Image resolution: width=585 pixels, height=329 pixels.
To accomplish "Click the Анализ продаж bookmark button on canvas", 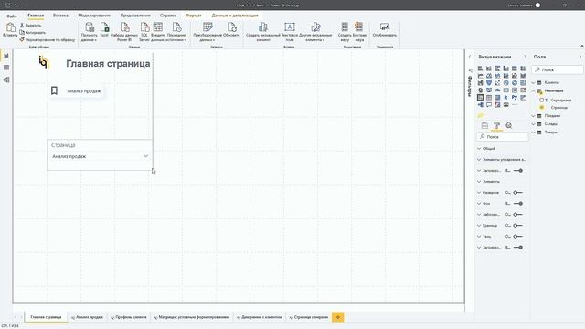I will (77, 91).
